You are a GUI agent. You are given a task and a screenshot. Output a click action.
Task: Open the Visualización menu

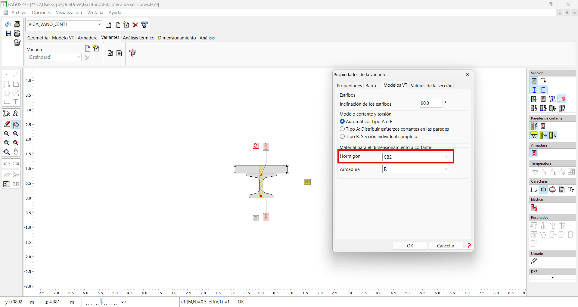pyautogui.click(x=69, y=13)
